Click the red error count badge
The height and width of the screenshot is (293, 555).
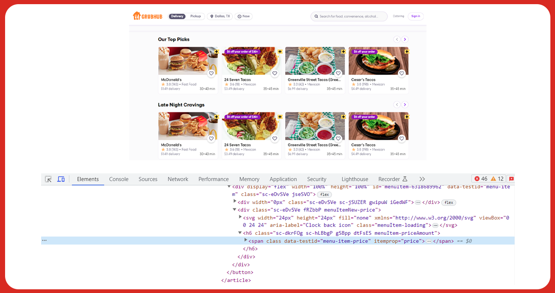pos(481,179)
